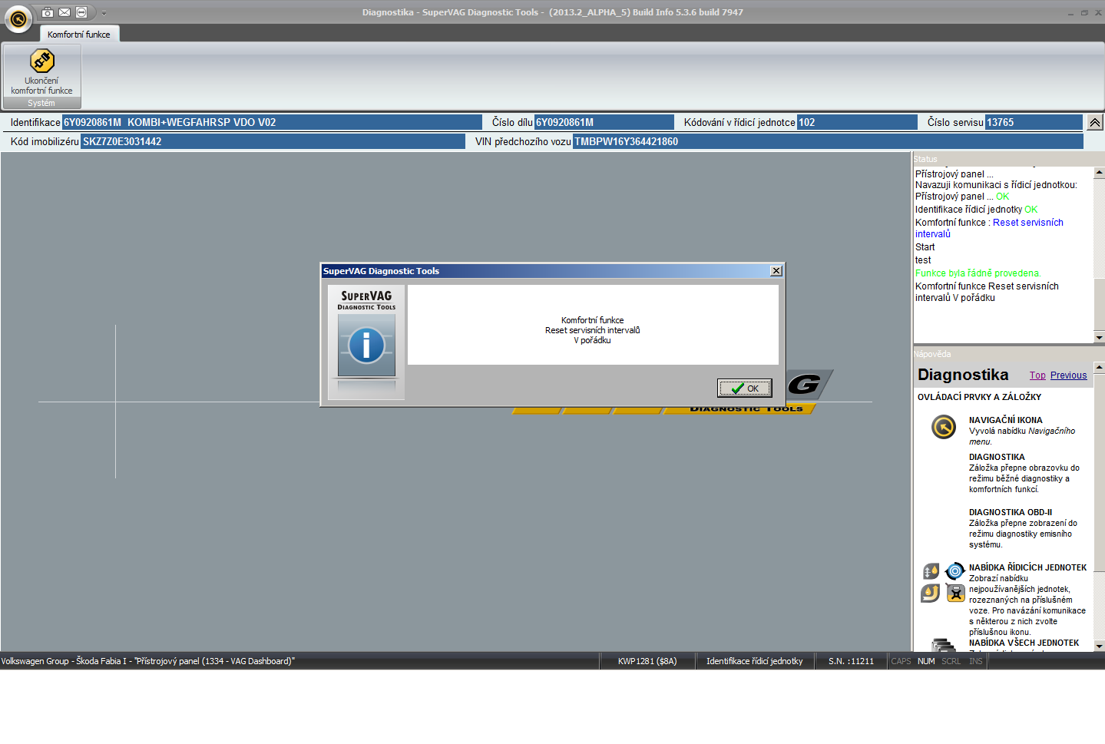Click the blue info icon in dialog
This screenshot has width=1105, height=744.
366,346
